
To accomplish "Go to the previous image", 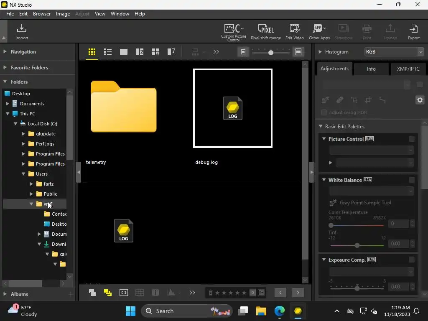I will pyautogui.click(x=280, y=293).
